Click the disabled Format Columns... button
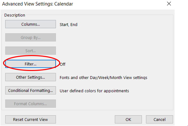The width and height of the screenshot is (188, 126). click(x=30, y=104)
